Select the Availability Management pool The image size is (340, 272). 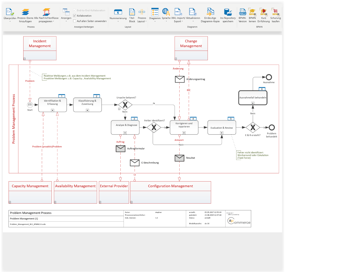pos(75,192)
